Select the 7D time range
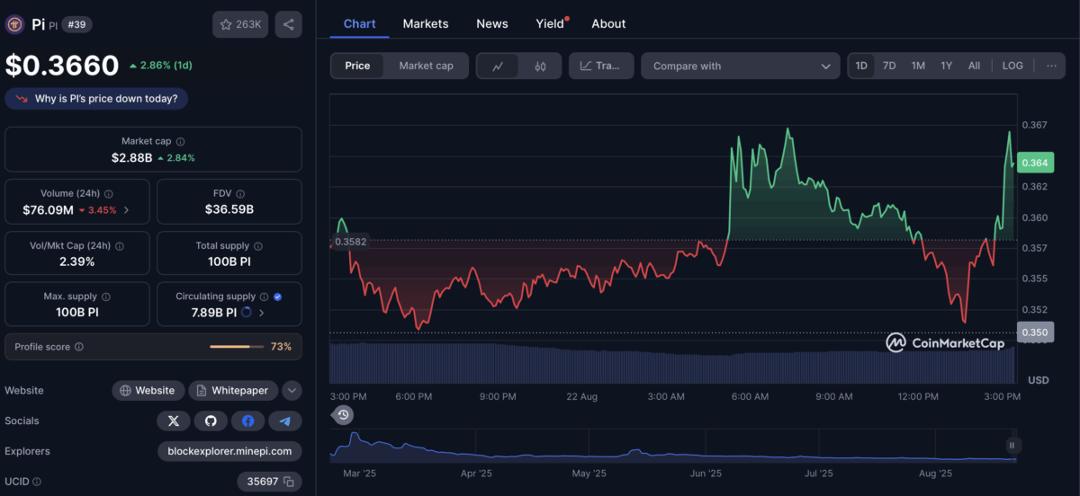Screen dimensions: 1080x496 (x=889, y=66)
